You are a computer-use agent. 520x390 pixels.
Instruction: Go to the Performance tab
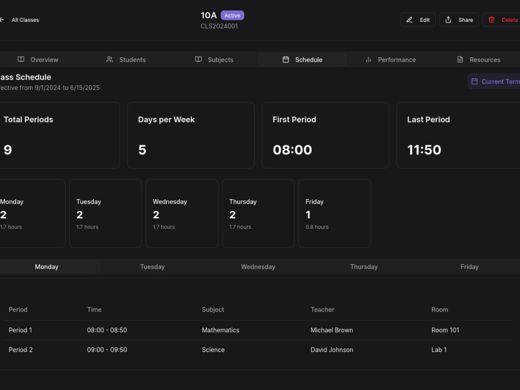391,60
